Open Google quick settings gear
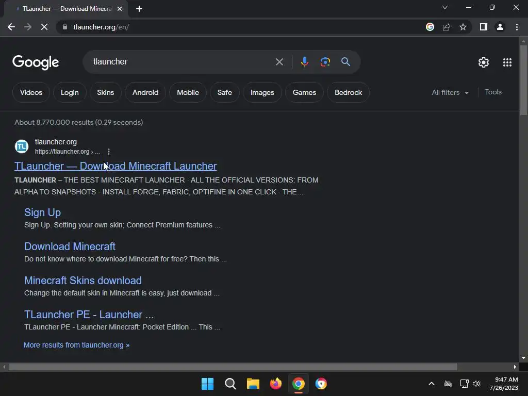The height and width of the screenshot is (396, 528). pyautogui.click(x=484, y=62)
